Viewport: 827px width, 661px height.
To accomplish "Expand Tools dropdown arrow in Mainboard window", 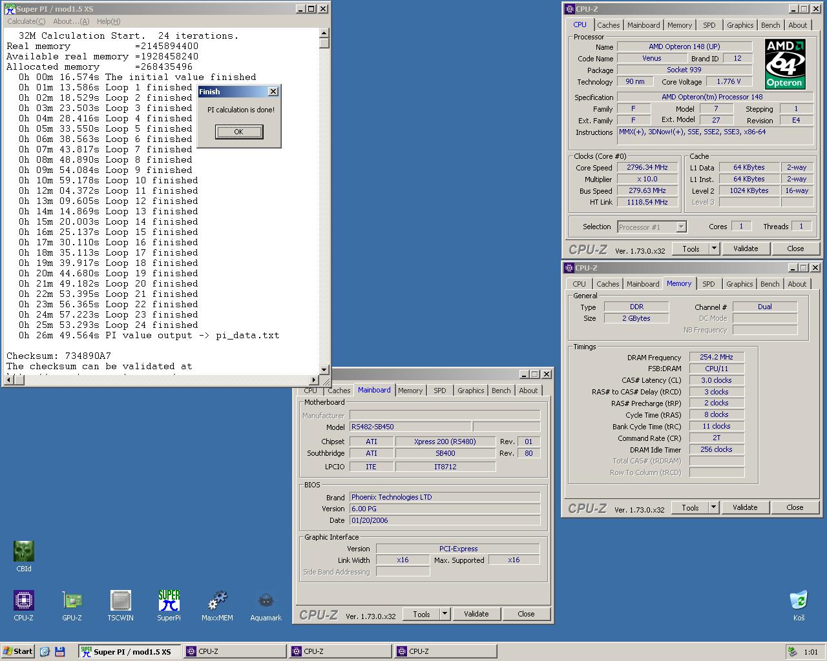I will coord(445,614).
